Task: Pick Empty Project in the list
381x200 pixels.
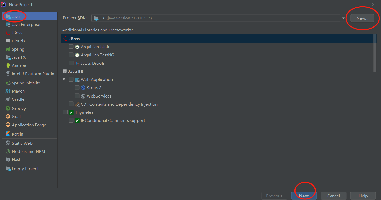Action: click(29, 169)
